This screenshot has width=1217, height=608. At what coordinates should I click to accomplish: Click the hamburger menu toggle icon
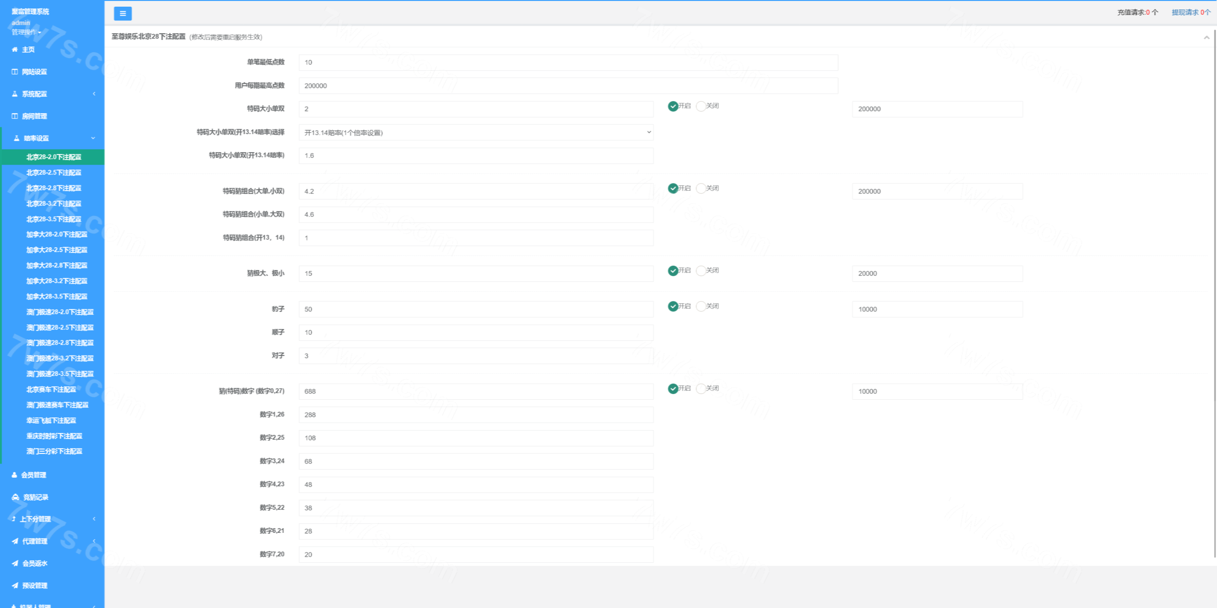(x=123, y=13)
